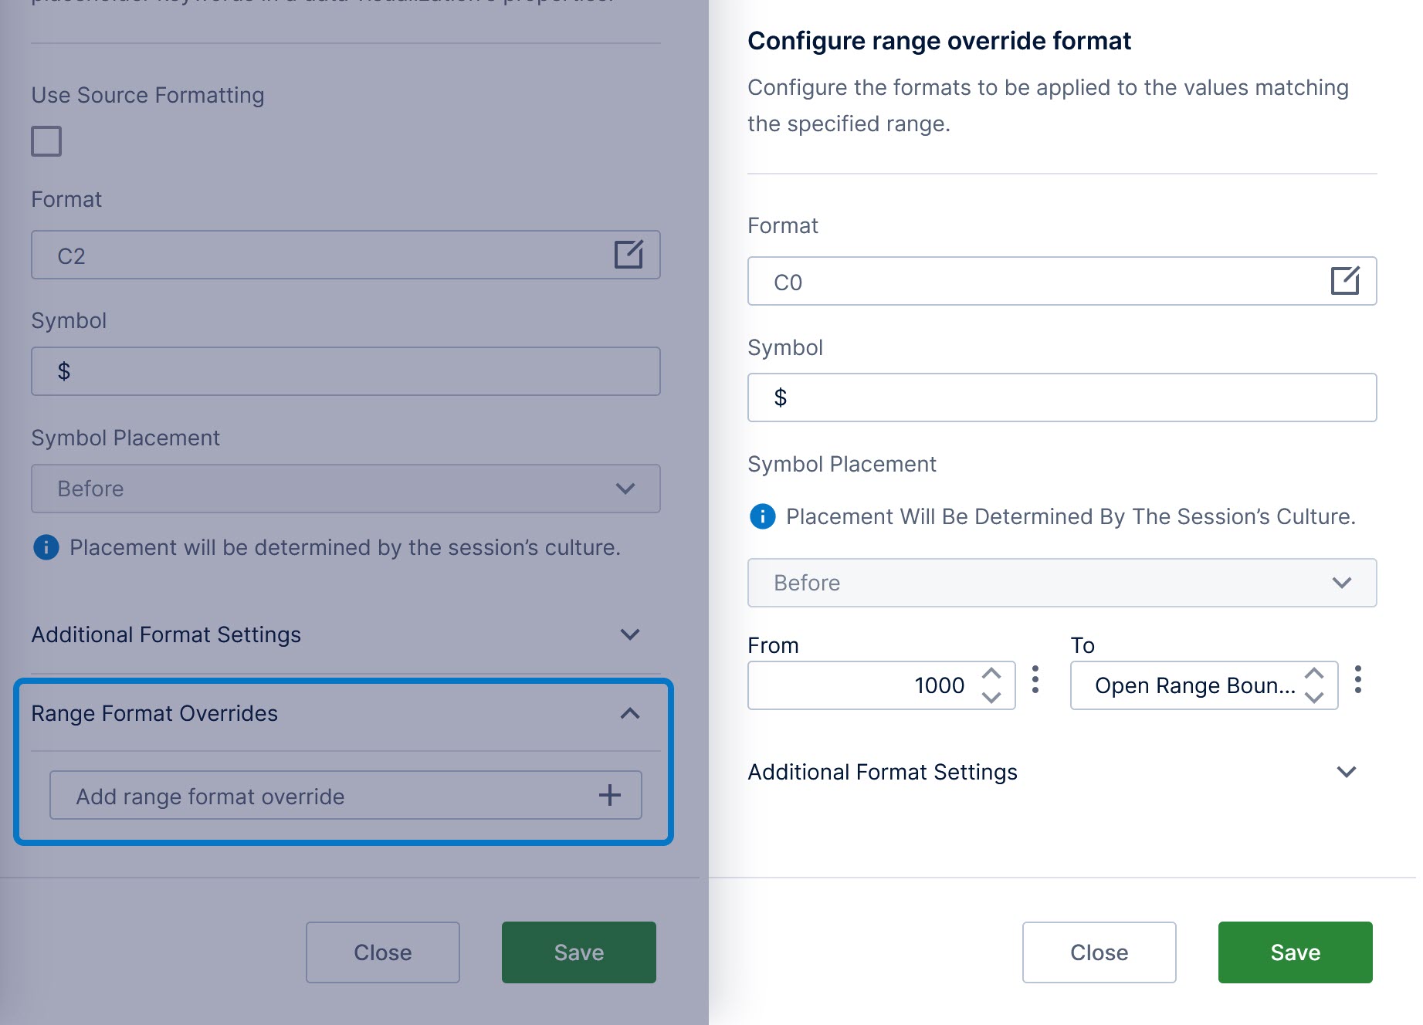Screen dimensions: 1423x1025
Task: Click Save on the left formatting panel
Action: 578,952
